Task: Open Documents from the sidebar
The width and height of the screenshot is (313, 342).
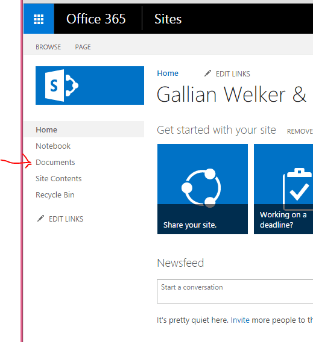Action: tap(55, 163)
